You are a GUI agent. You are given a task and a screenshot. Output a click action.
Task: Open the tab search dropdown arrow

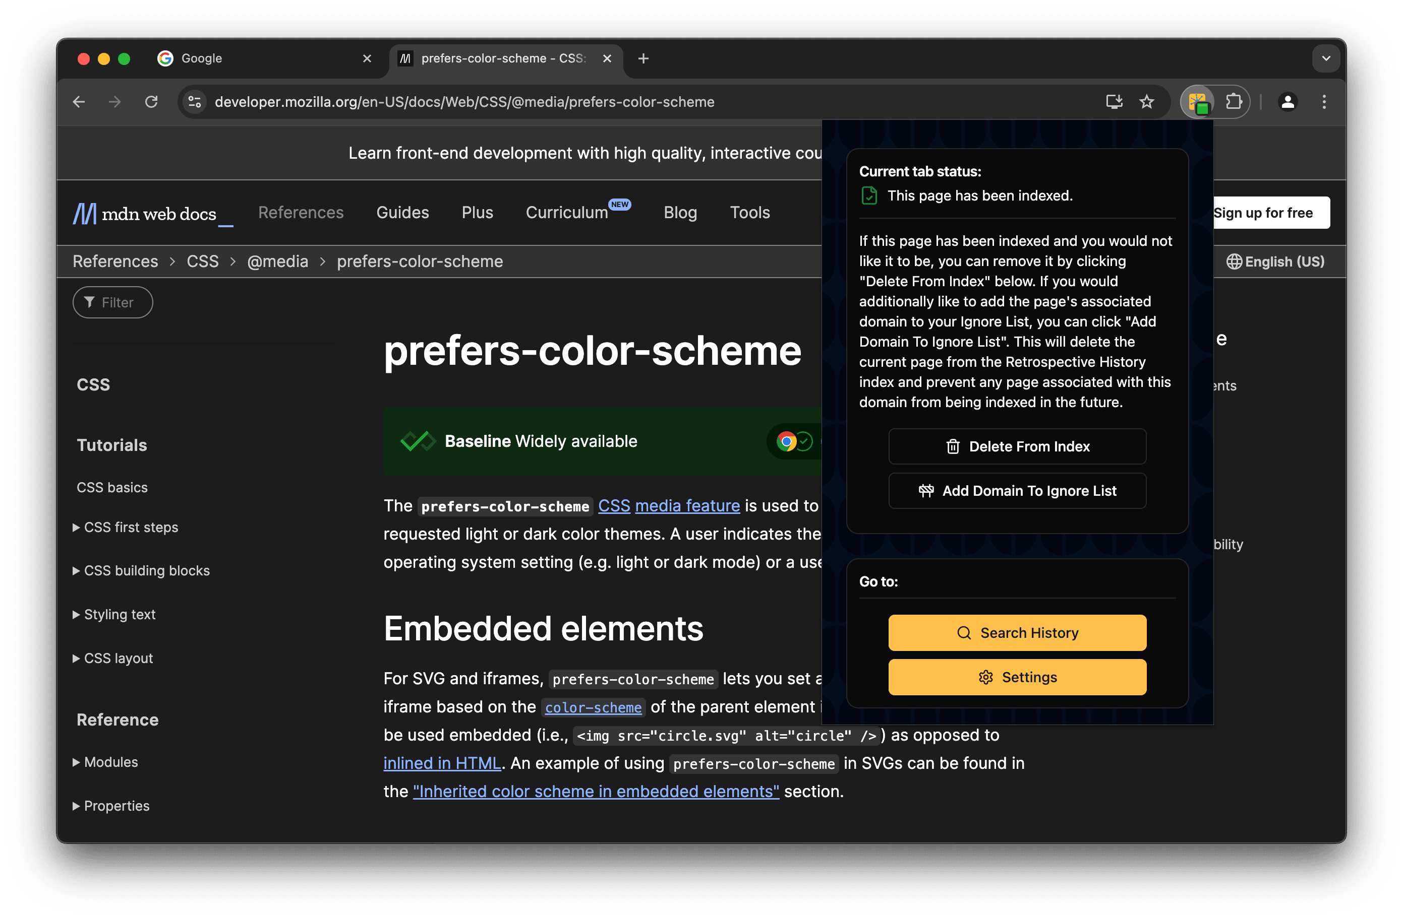click(1326, 58)
